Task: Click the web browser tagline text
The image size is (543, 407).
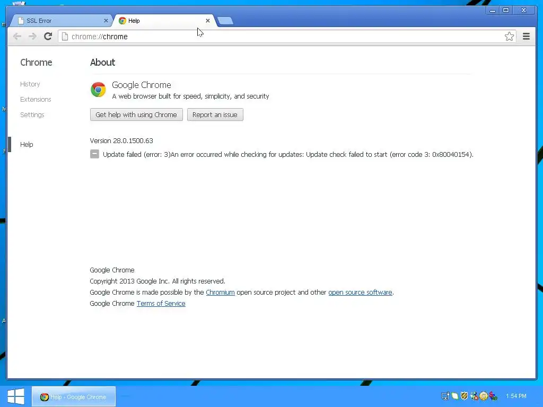Action: click(190, 96)
